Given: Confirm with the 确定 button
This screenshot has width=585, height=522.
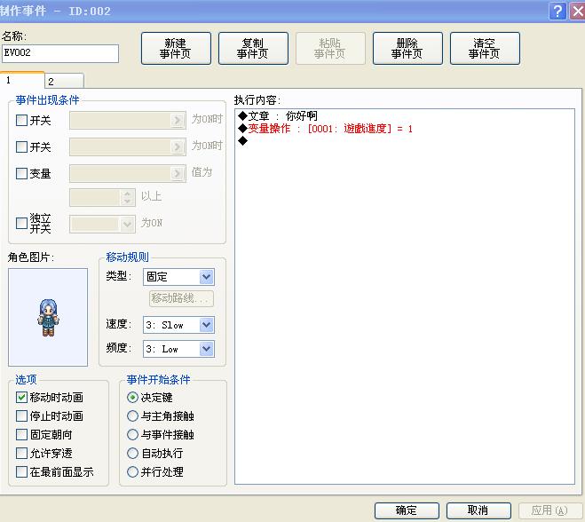Looking at the screenshot, I should coord(407,510).
